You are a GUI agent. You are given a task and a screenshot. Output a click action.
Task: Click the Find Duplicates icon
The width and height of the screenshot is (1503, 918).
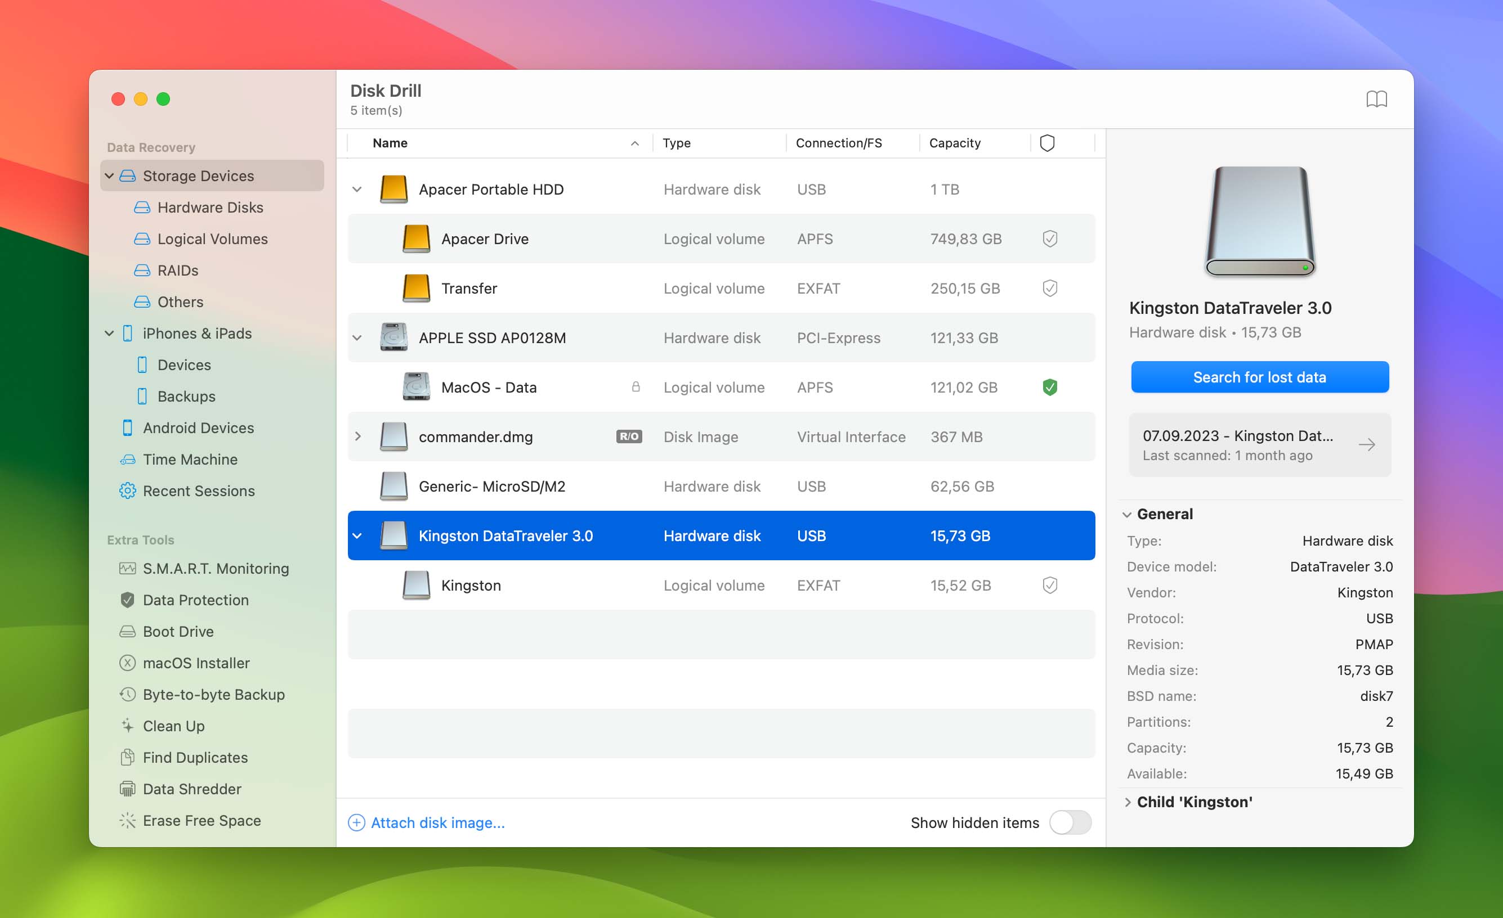tap(127, 757)
